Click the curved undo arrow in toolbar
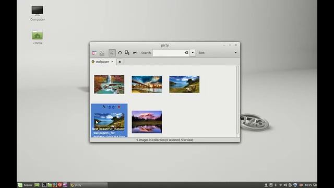This screenshot has width=334, height=188. 135,53
